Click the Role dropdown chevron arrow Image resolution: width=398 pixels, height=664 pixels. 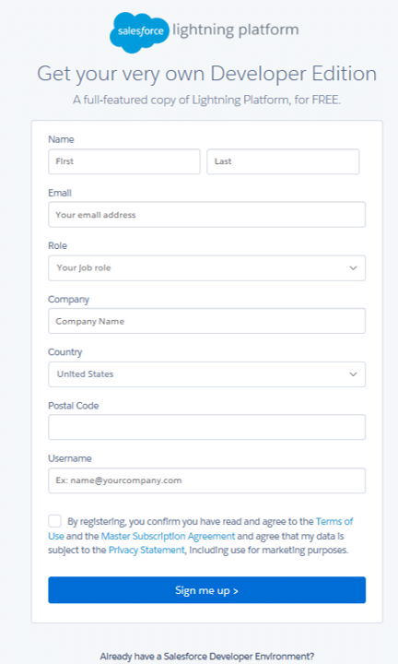click(x=353, y=268)
